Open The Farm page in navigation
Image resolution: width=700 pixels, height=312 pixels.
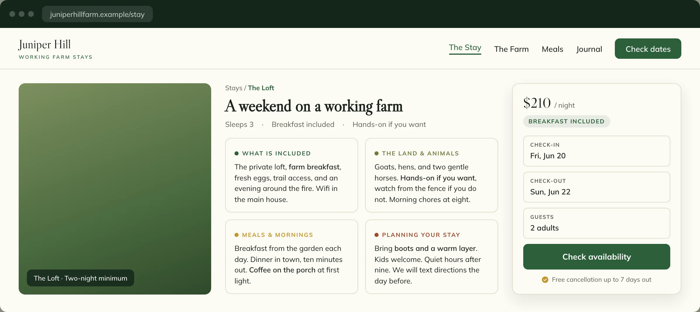pos(511,49)
